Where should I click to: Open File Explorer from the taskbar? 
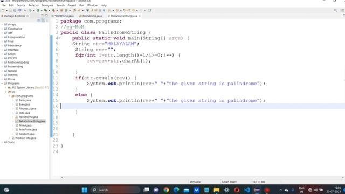[x=217, y=190]
